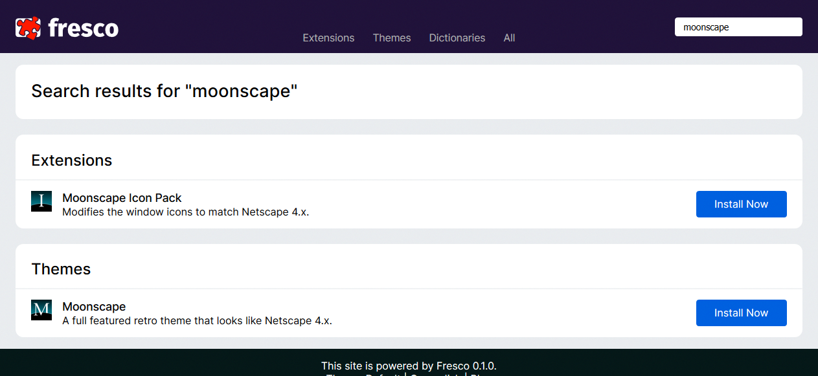Click the Fresco wordmark text
This screenshot has width=818, height=376.
(84, 27)
